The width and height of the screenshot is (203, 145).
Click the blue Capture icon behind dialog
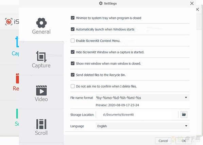tap(17, 42)
